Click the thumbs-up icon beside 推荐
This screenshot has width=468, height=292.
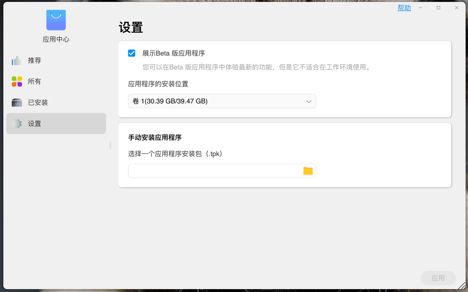point(17,61)
